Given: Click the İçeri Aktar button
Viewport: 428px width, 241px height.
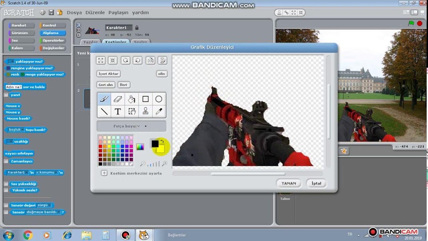Looking at the screenshot, I should [x=109, y=74].
